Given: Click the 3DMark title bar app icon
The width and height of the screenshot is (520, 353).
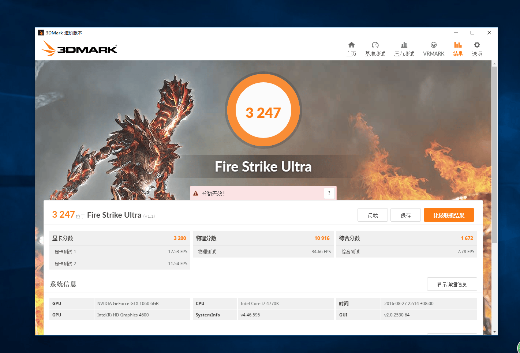Looking at the screenshot, I should click(41, 33).
